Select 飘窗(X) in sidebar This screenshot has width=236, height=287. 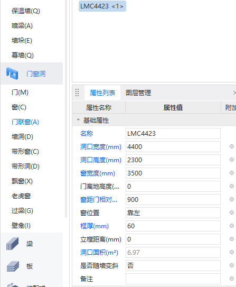[22, 181]
